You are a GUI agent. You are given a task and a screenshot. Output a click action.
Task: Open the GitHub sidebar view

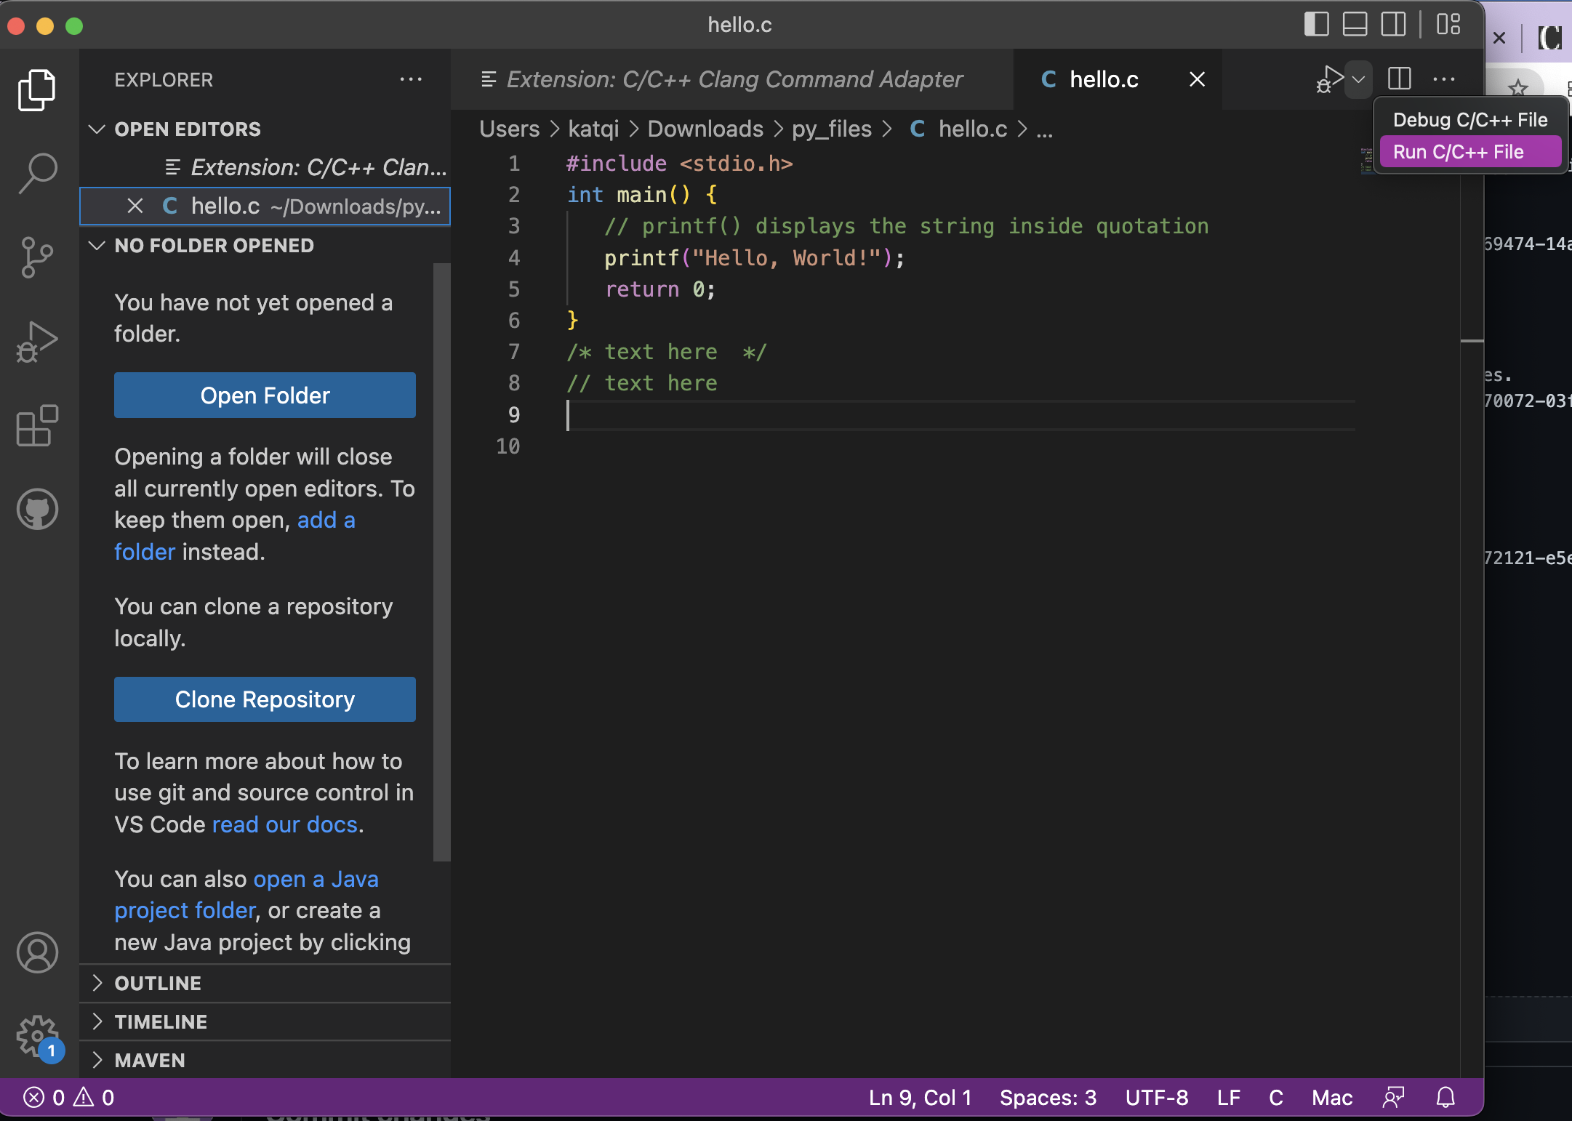coord(36,509)
